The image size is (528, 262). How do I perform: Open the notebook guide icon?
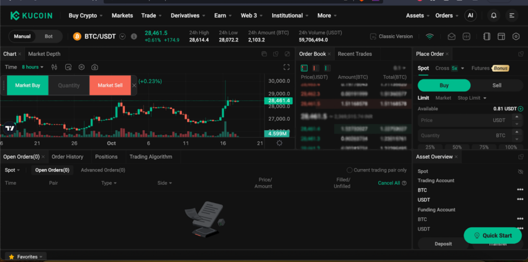click(486, 37)
